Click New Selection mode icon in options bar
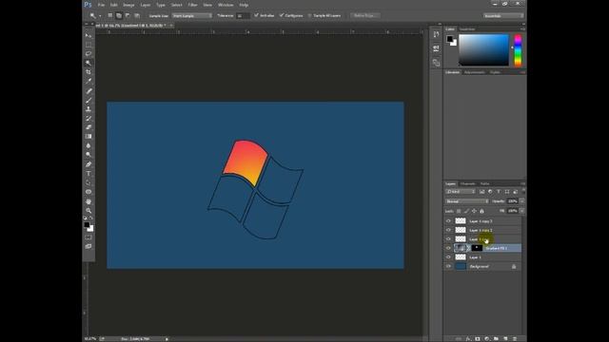Screen dimensions: 609x342 coord(110,15)
